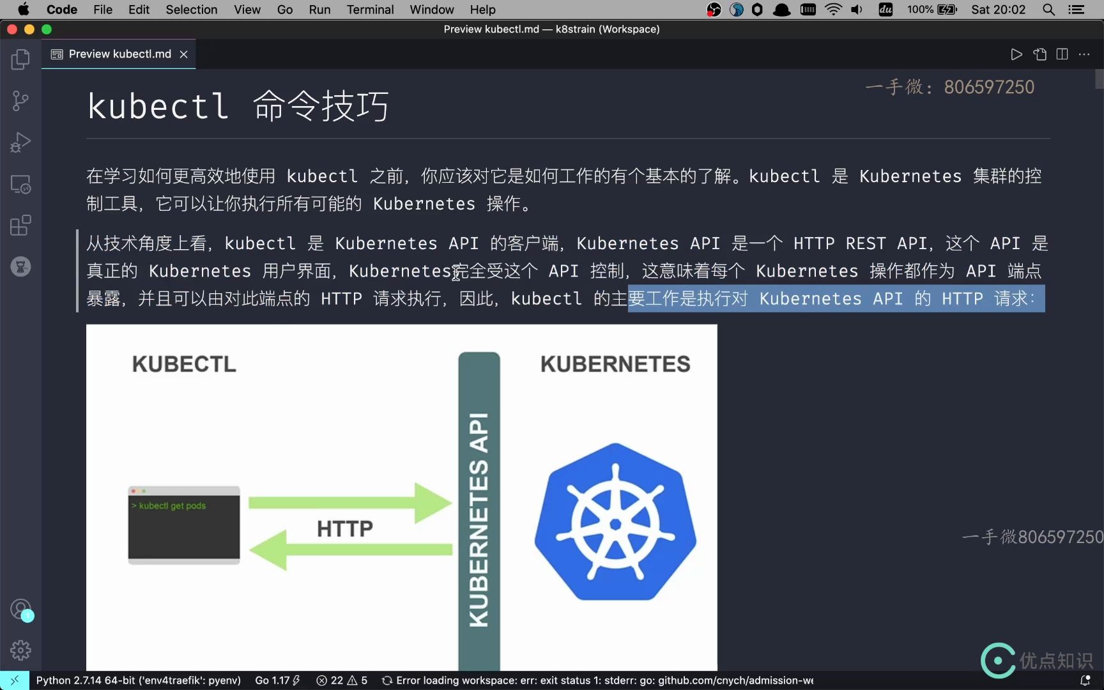
Task: Open the Run and Debug view
Action: coord(20,142)
